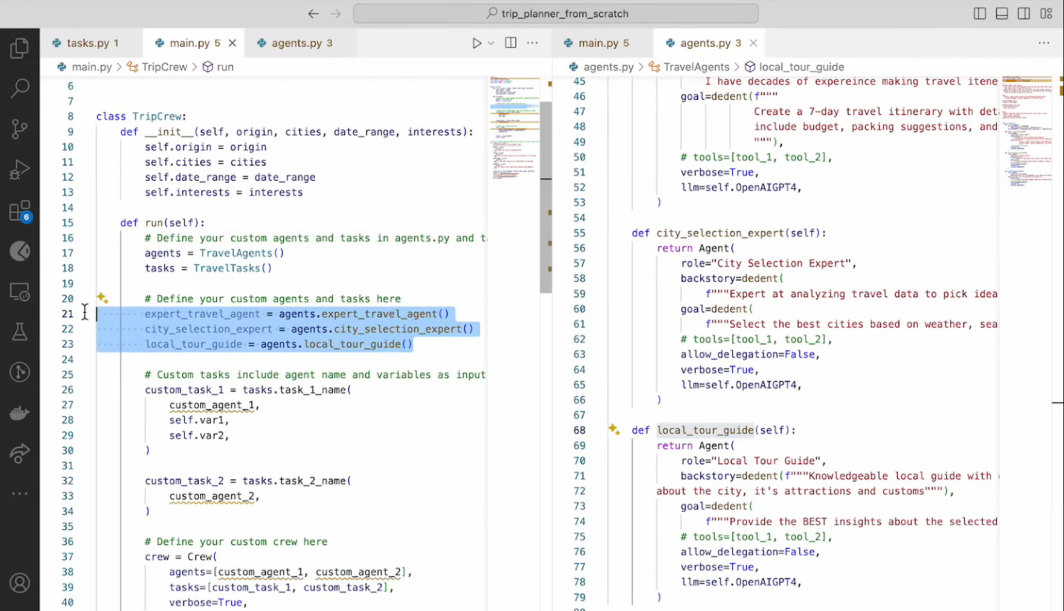The height and width of the screenshot is (611, 1064).
Task: Click 'agents = TravelAgents()' code line
Action: point(214,253)
